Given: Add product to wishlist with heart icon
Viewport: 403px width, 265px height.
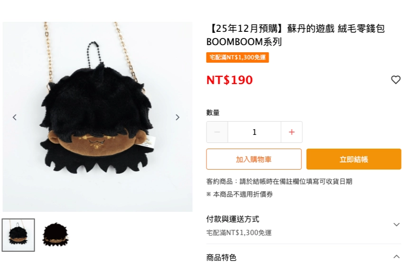Looking at the screenshot, I should 395,80.
